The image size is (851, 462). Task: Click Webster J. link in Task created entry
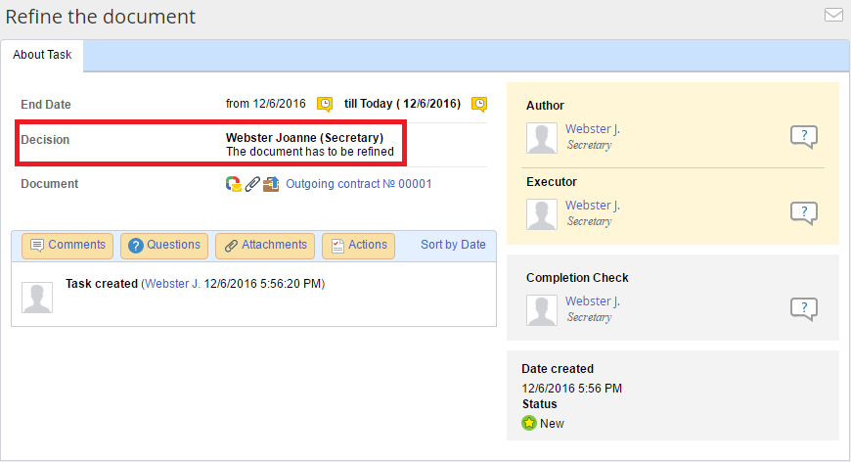172,284
